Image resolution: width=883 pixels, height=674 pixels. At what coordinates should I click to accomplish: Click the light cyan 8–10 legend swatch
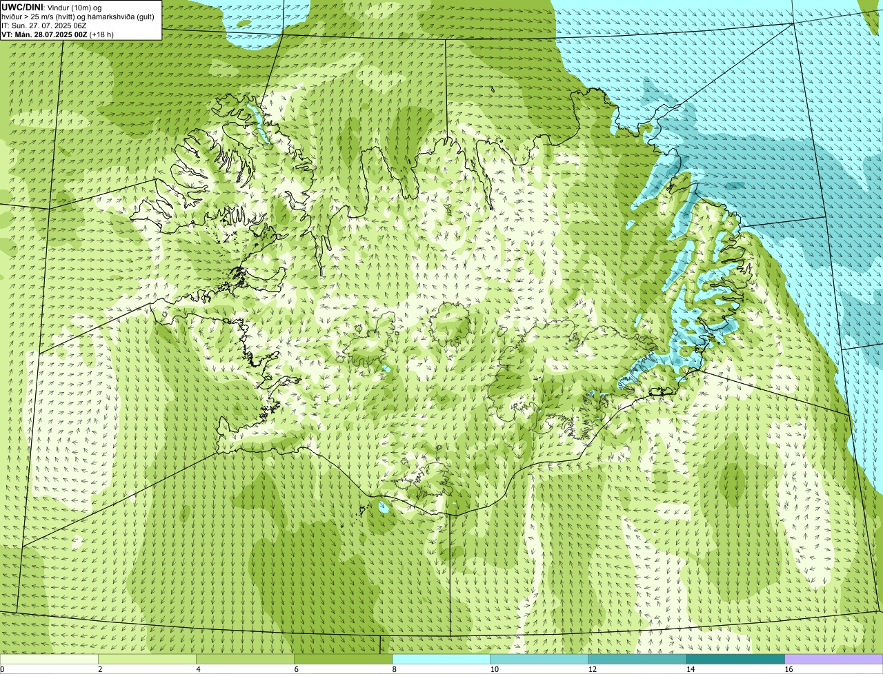tap(441, 660)
